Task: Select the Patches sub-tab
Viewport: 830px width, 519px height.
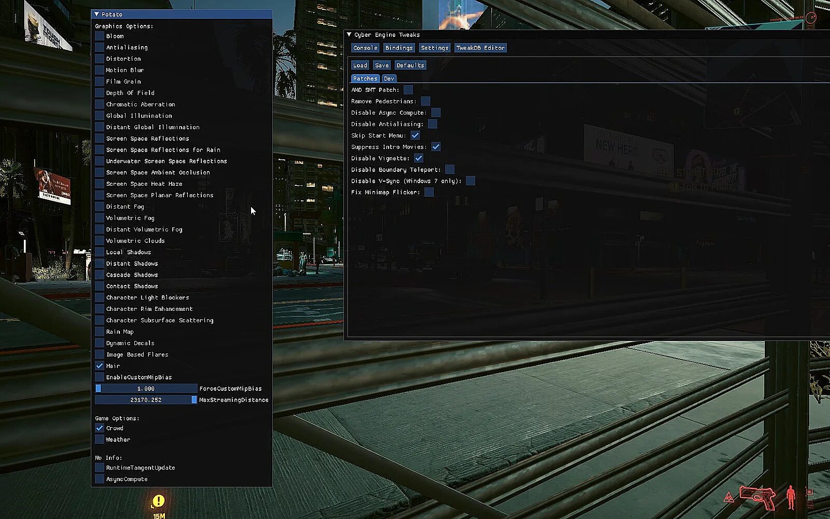Action: pyautogui.click(x=365, y=78)
